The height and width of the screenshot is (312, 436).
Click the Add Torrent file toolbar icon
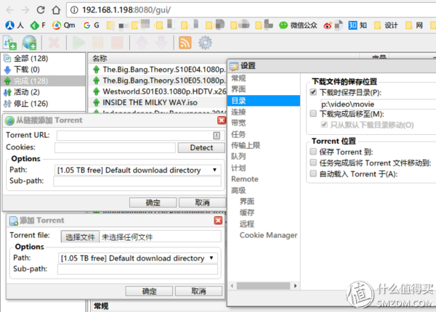pyautogui.click(x=9, y=43)
